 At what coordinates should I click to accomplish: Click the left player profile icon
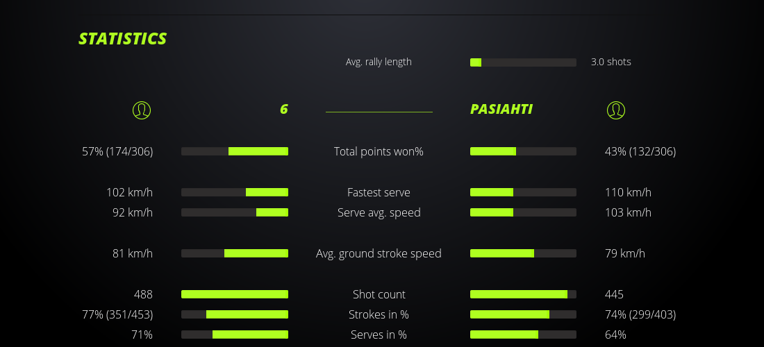click(142, 110)
